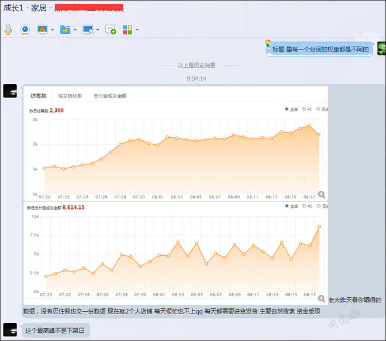
Task: Click the 07/20 first point on visitors chart
Action: 44,168
